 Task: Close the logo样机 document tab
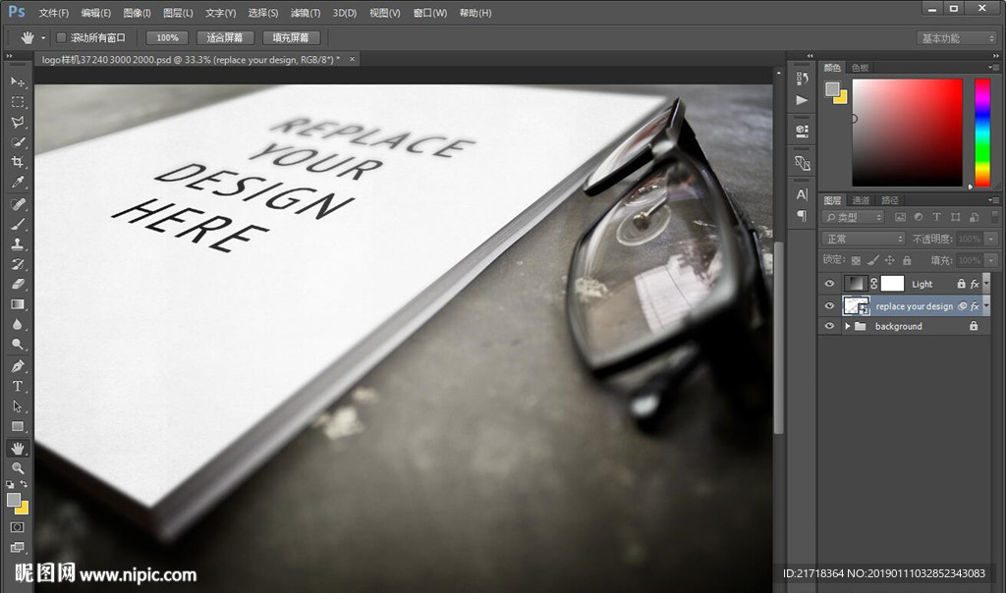point(352,59)
